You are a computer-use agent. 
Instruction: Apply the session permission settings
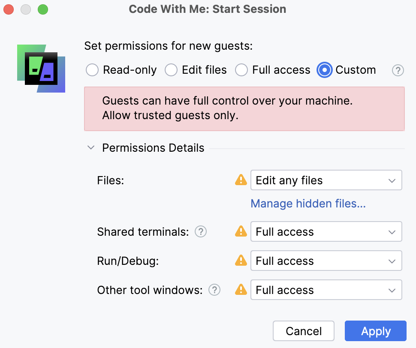tap(375, 331)
